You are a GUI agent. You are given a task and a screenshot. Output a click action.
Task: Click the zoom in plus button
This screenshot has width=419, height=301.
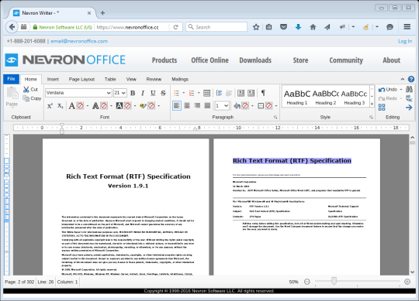407,282
